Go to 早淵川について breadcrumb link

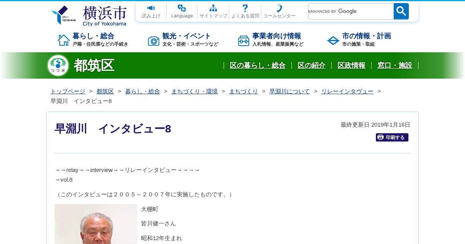point(289,91)
